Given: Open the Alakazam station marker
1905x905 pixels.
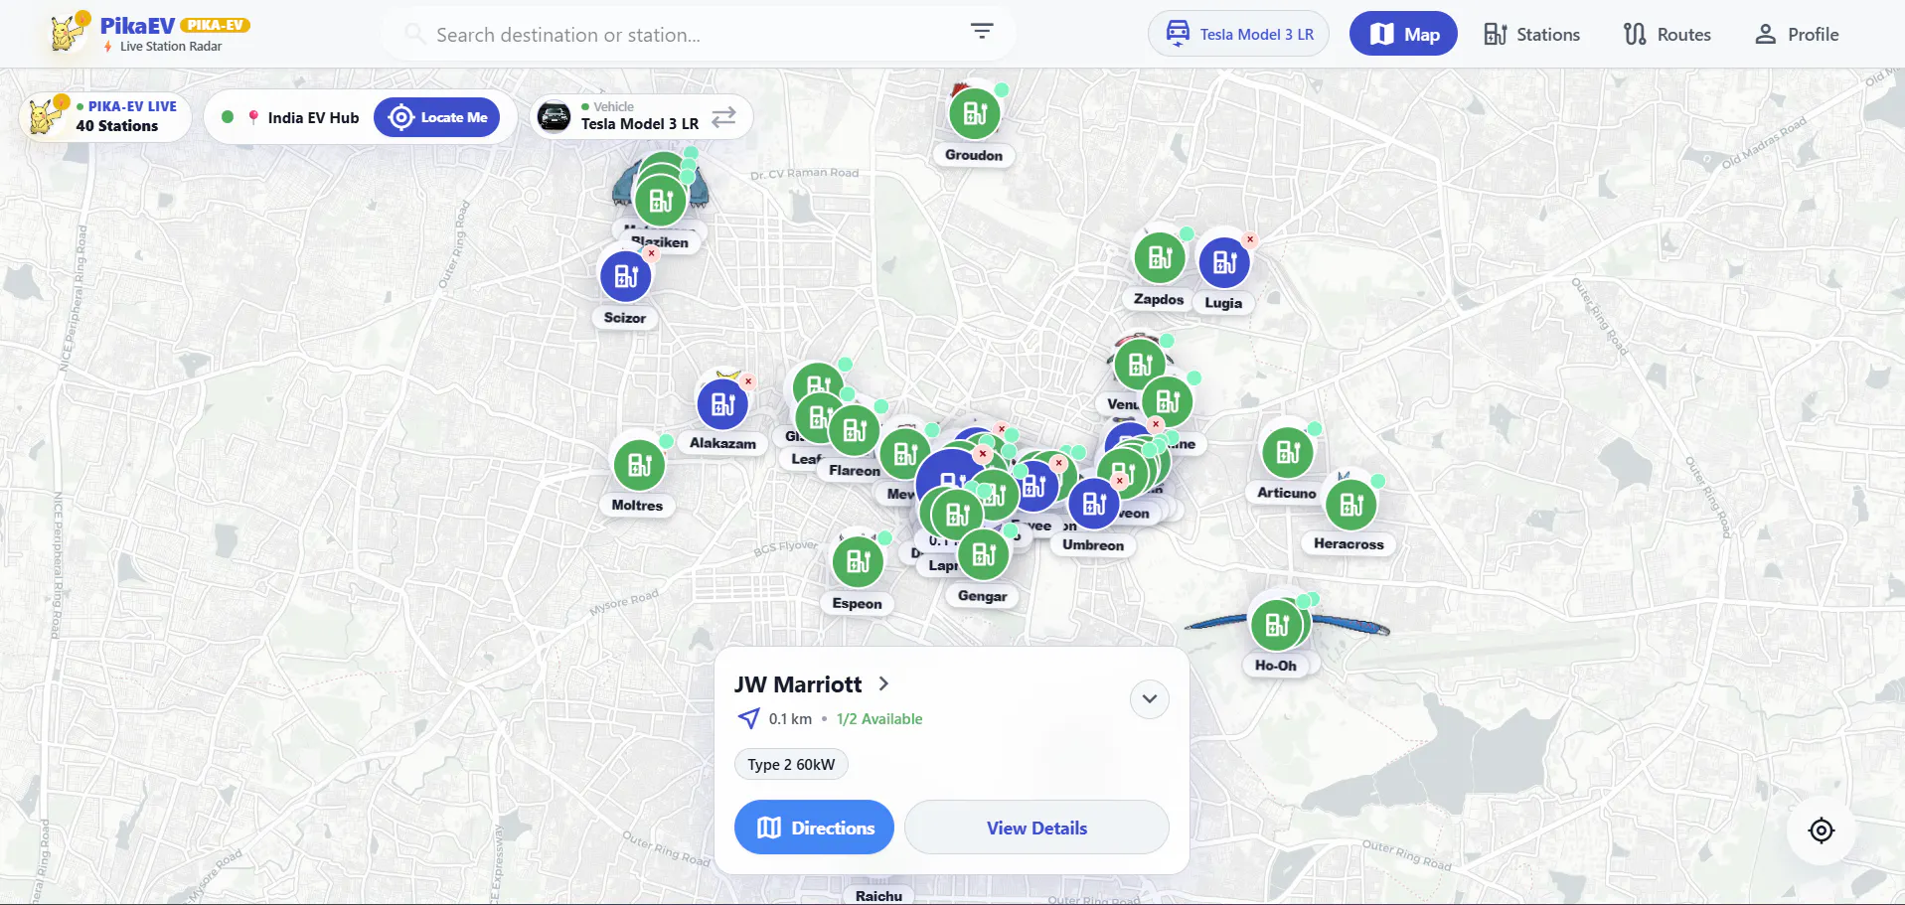Looking at the screenshot, I should 722,404.
